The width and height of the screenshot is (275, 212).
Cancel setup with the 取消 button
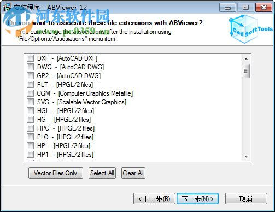click(246, 199)
